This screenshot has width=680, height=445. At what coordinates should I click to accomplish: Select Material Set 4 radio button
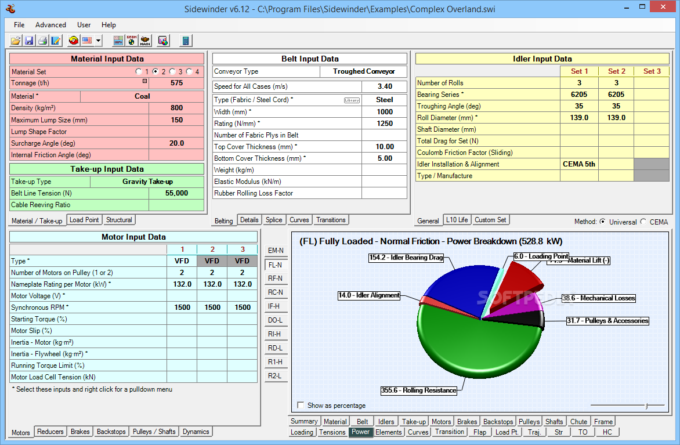coord(189,71)
